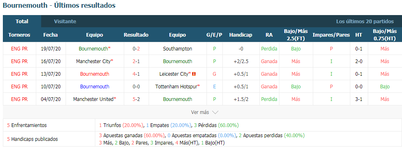Open Los últimos 20 partidos selector
The height and width of the screenshot is (149, 402).
click(x=365, y=22)
